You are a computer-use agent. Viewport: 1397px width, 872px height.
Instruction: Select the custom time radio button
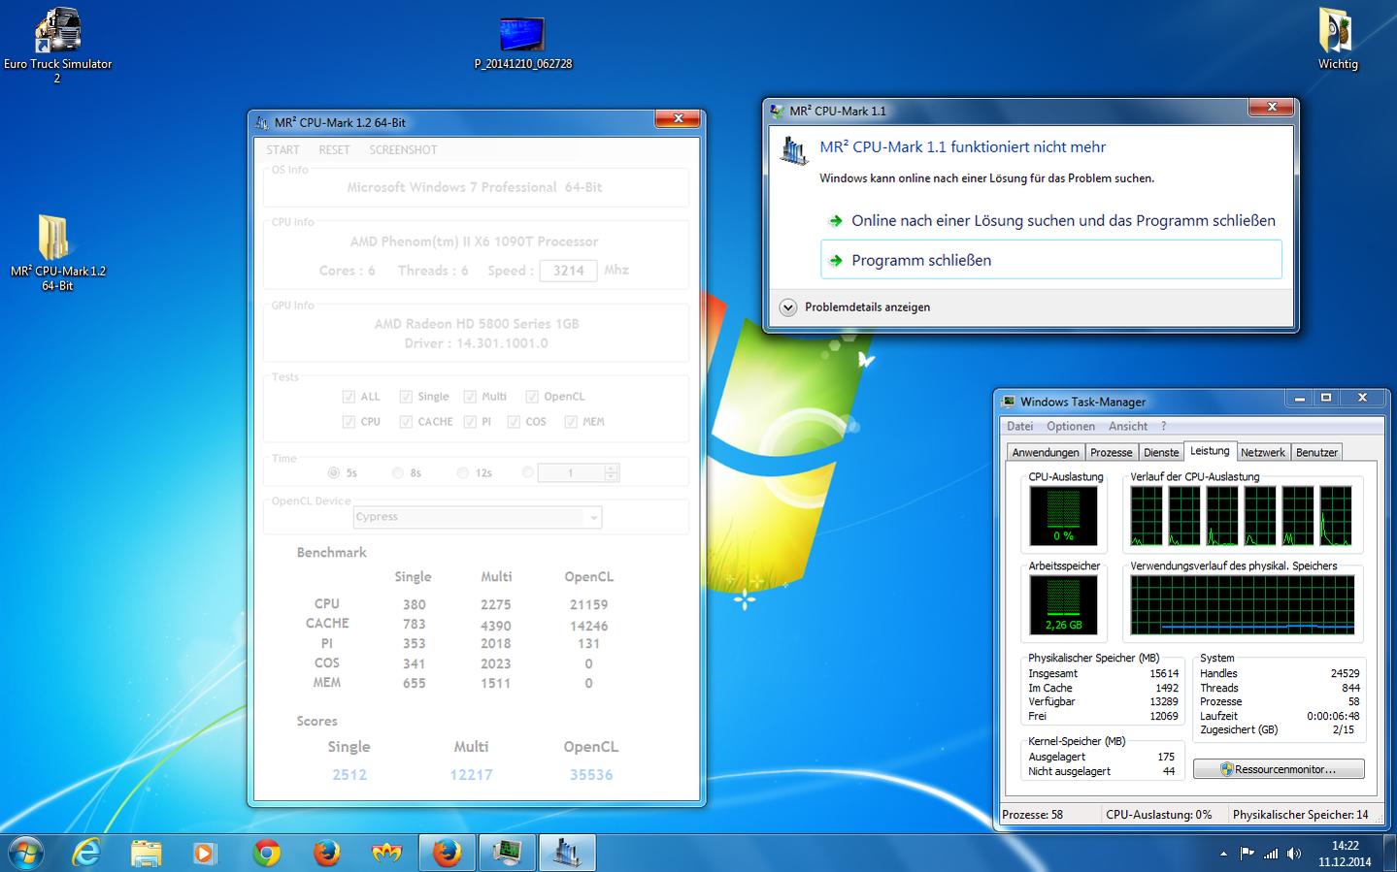[527, 472]
